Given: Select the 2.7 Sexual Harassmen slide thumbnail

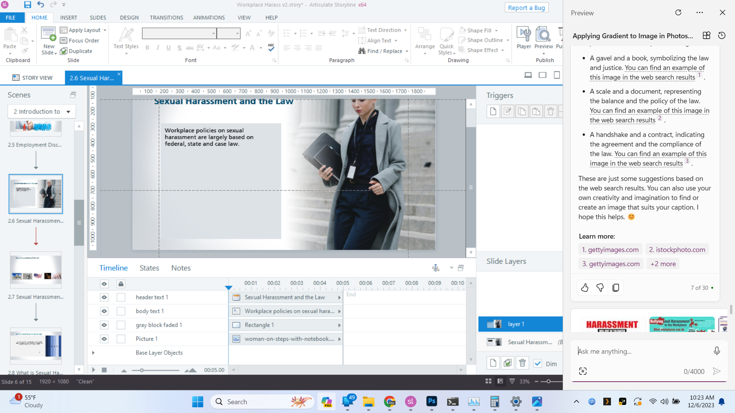Looking at the screenshot, I should [36, 270].
